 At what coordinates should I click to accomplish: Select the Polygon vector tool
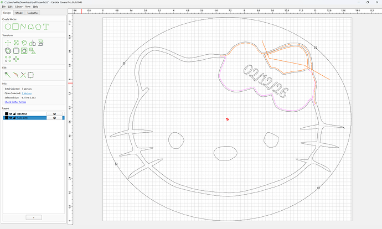coord(38,27)
